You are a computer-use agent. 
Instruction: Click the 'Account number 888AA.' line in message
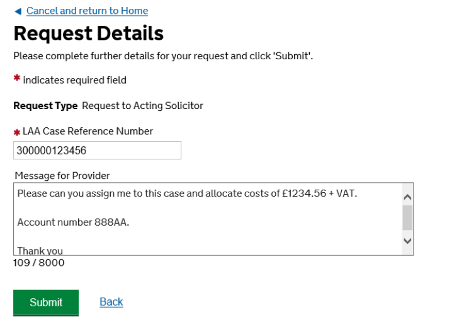73,222
